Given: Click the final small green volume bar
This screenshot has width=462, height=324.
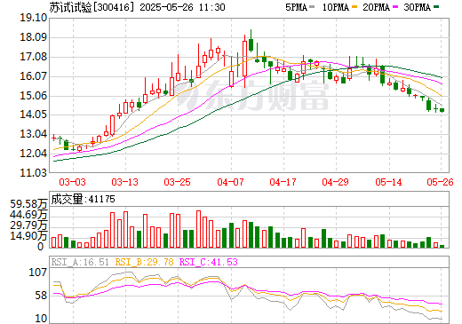Looking at the screenshot, I should pyautogui.click(x=442, y=246).
